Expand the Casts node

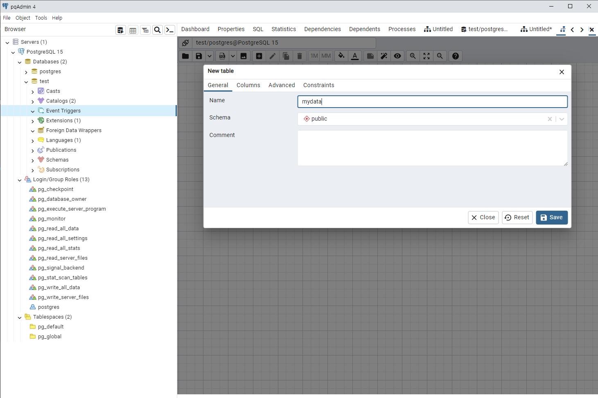pyautogui.click(x=33, y=92)
